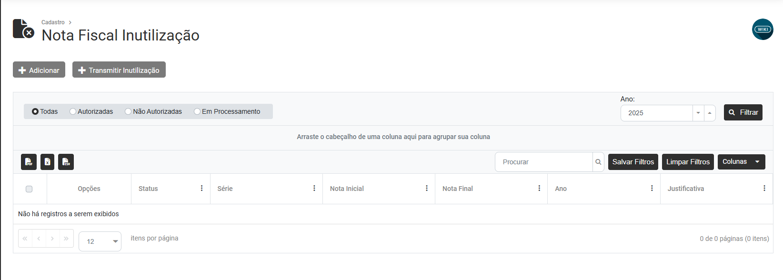Go to the Cadastro breadcrumb
Image resolution: width=783 pixels, height=280 pixels.
pos(53,22)
